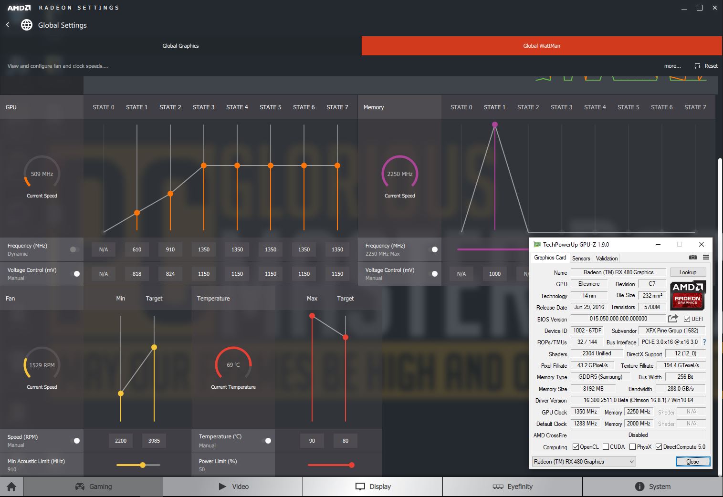The image size is (723, 497).
Task: Toggle OpenCL checkbox in GPU-Z
Action: click(576, 447)
